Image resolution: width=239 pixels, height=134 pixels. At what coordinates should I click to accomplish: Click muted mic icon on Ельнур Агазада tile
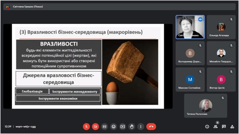[x=232, y=19]
